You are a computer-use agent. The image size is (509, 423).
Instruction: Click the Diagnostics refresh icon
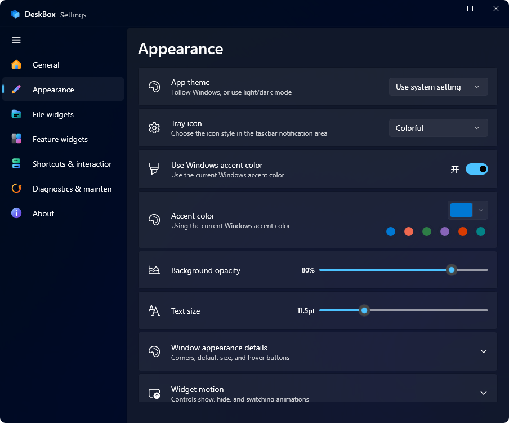click(16, 188)
